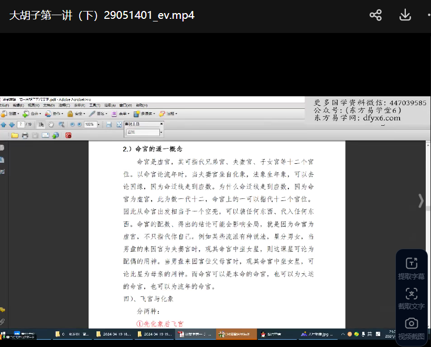
Task: Click the blue previous page up arrow
Action: coord(4,125)
